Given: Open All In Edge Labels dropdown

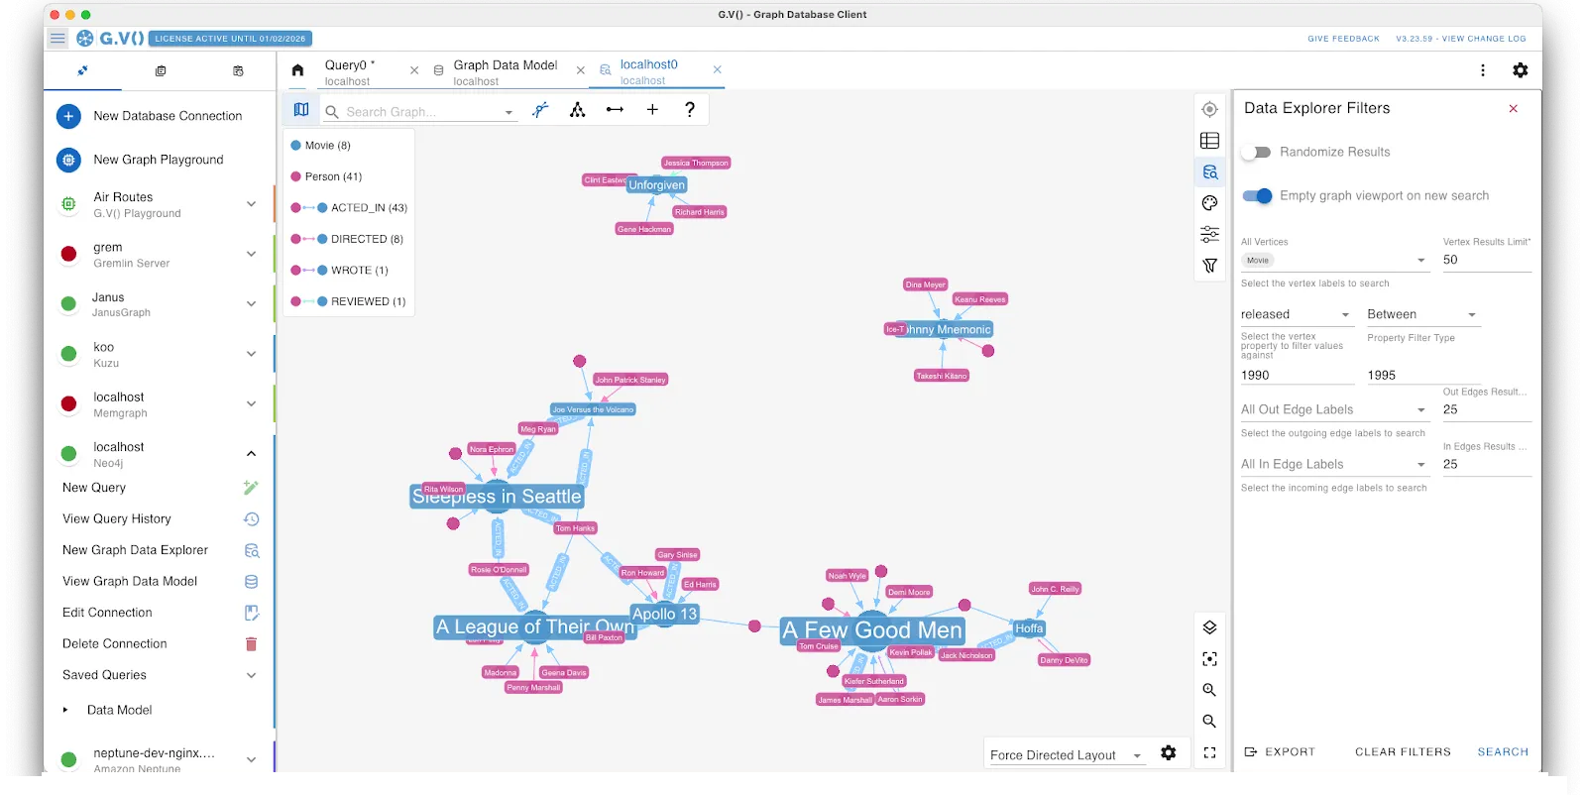Looking at the screenshot, I should [1334, 464].
